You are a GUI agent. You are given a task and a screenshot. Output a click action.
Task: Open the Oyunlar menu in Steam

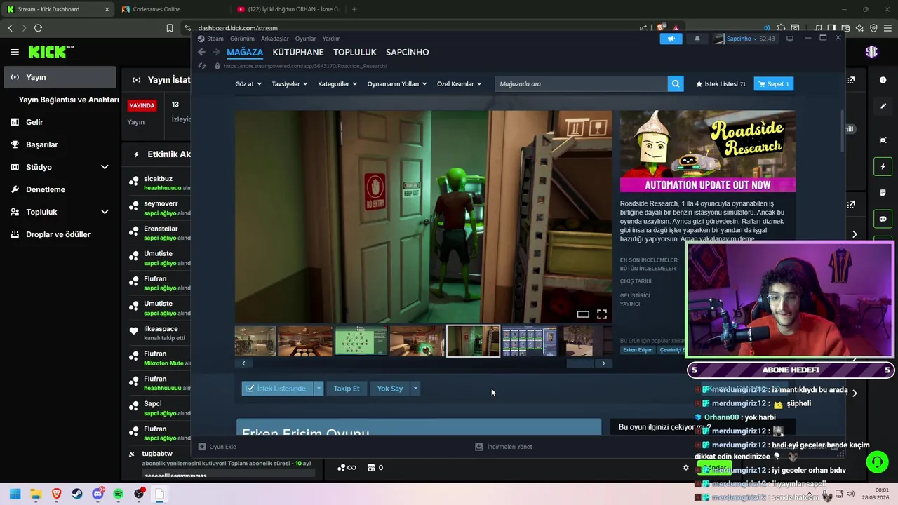coord(306,39)
